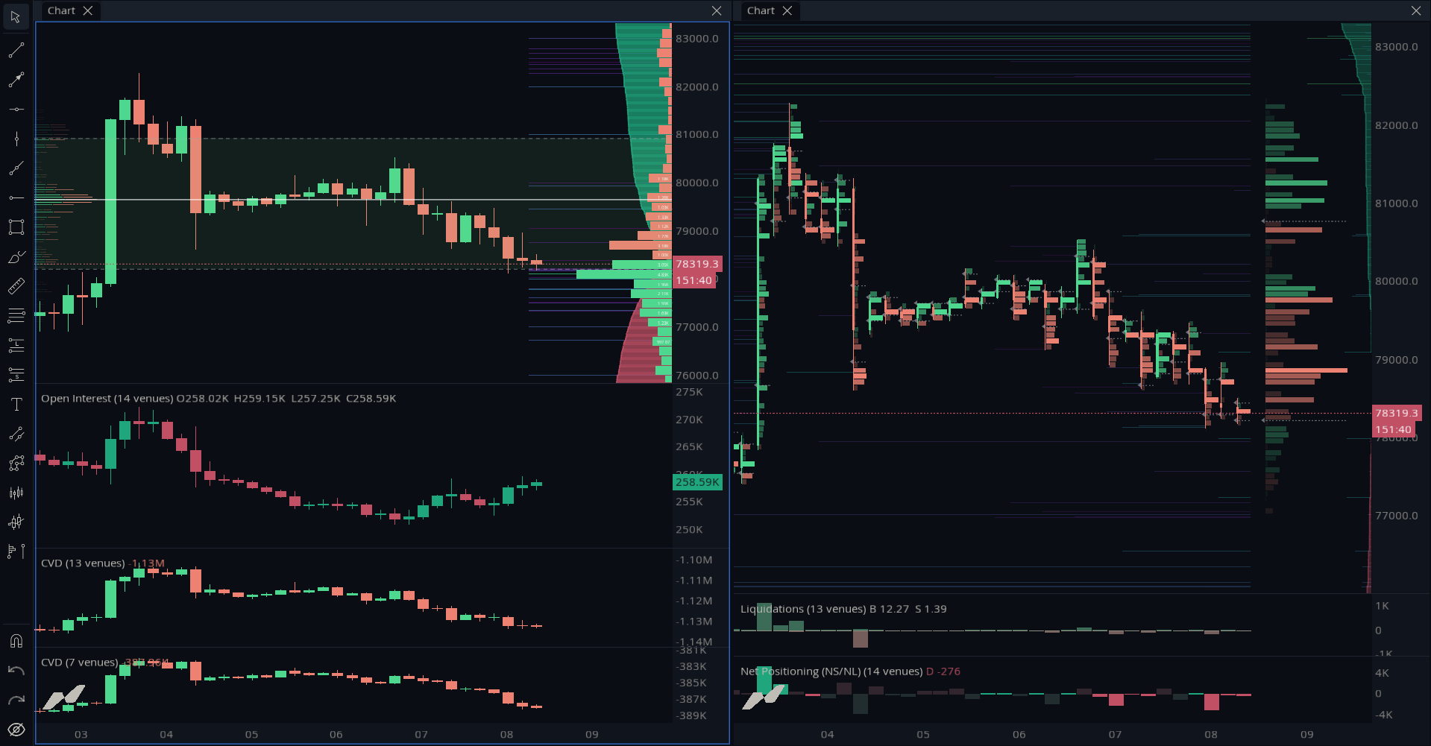
Task: Click the right chart 78319.3 price tag
Action: [1397, 413]
